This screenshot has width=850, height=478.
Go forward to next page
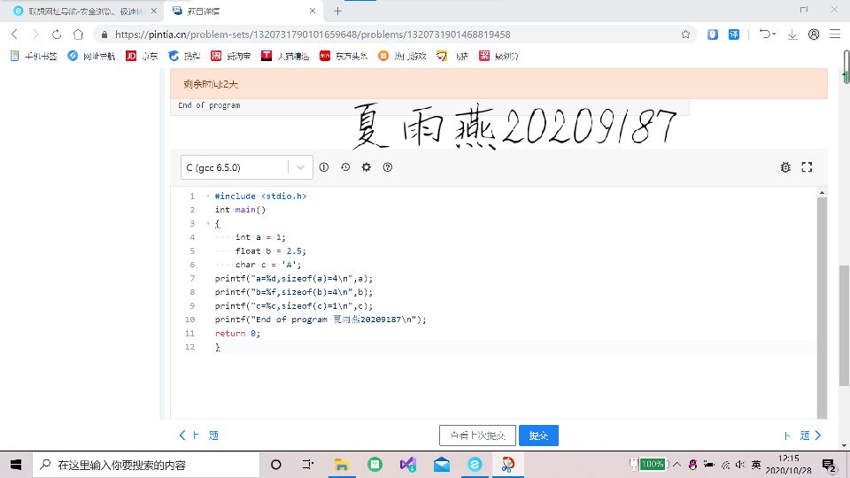click(x=35, y=35)
